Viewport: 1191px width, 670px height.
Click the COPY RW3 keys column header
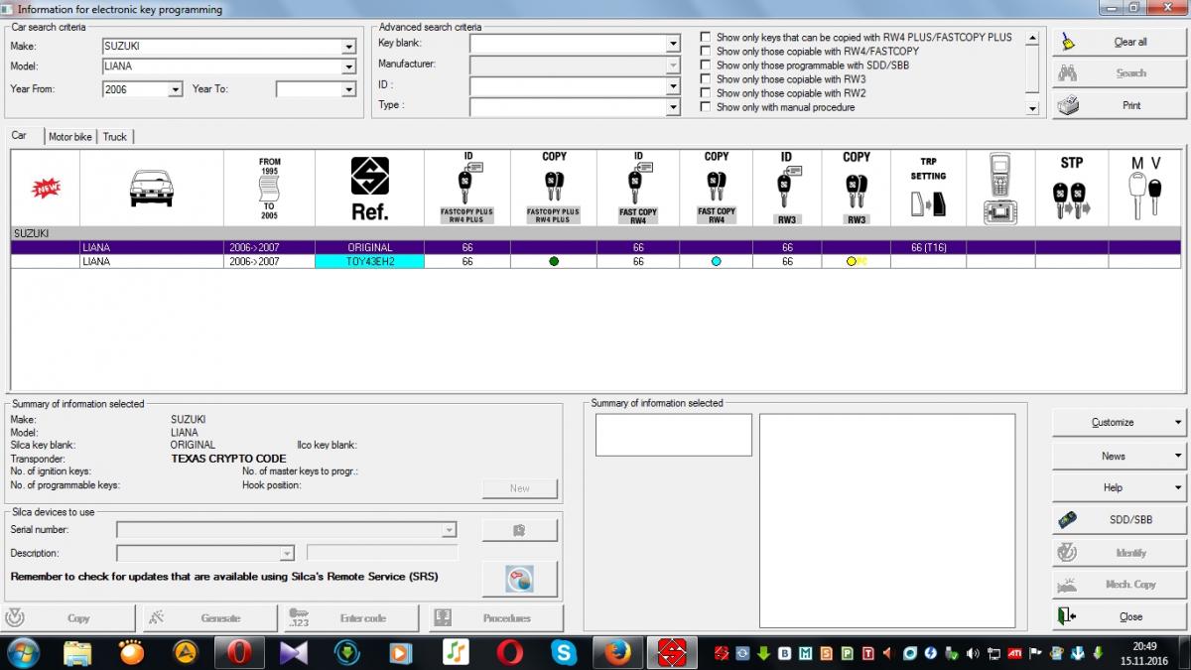857,188
